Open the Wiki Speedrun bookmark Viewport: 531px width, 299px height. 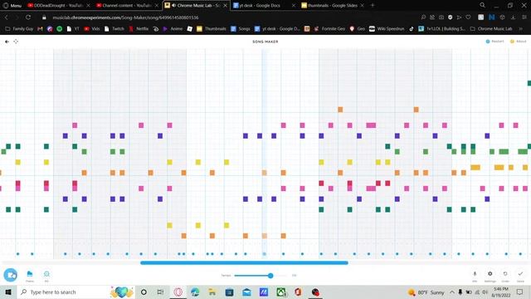pos(387,29)
